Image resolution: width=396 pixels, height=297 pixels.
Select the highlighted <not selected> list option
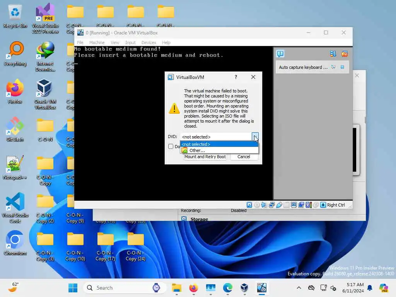tap(219, 144)
